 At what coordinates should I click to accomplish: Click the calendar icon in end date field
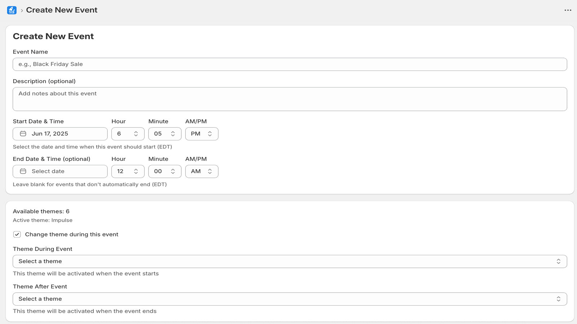coord(23,171)
